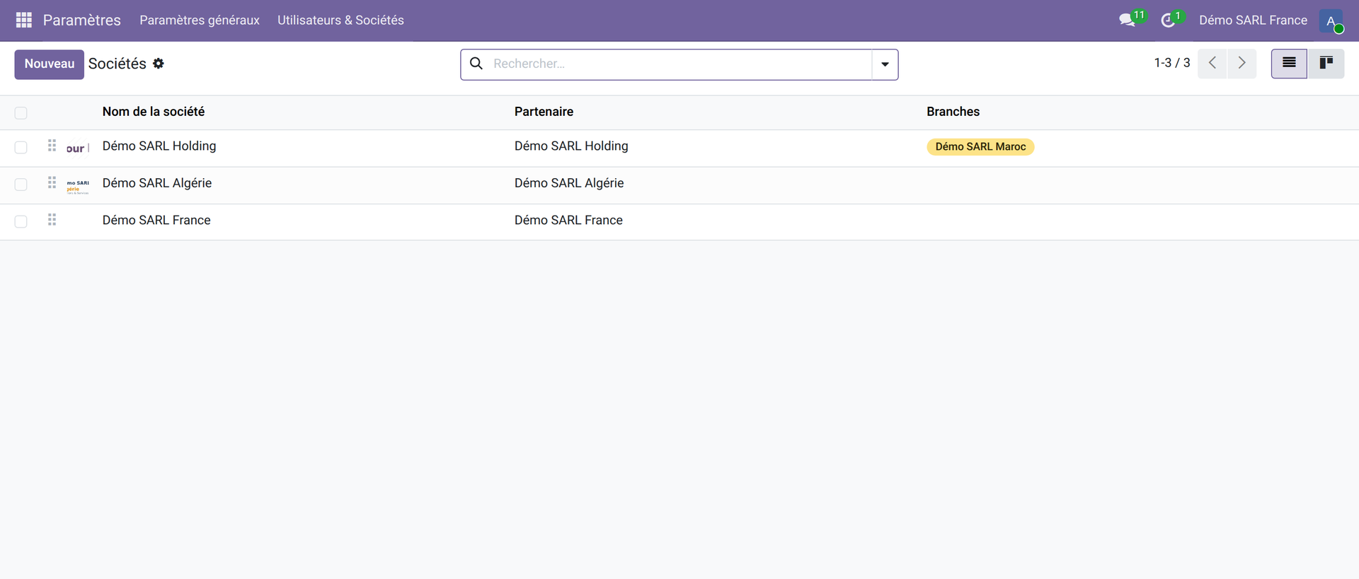The image size is (1359, 579).
Task: Click partner cell Démo SARL France
Action: pyautogui.click(x=568, y=220)
